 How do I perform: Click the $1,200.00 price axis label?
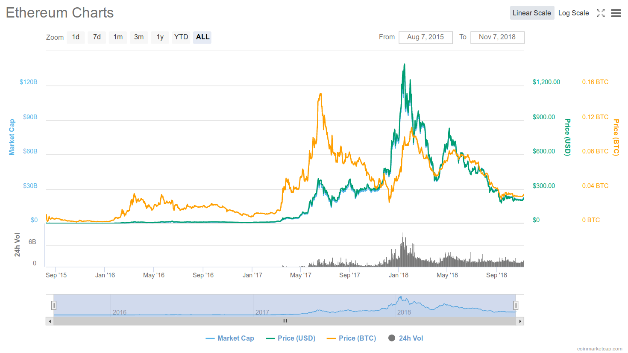[546, 82]
